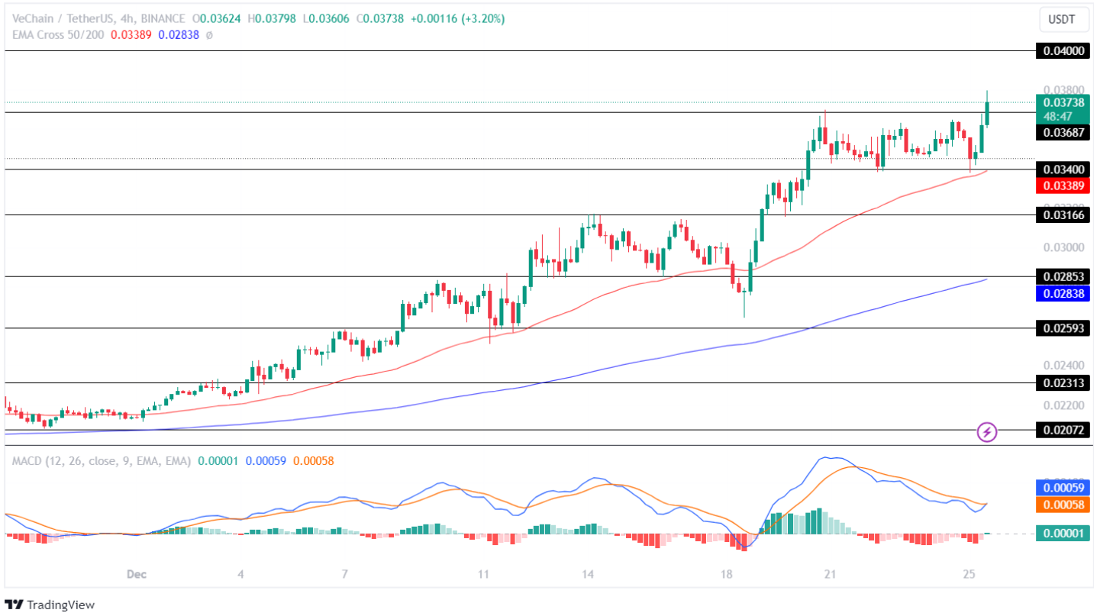Screen dimensions: 1097x613
Task: Click the 0.03400 price level label
Action: [x=1062, y=169]
